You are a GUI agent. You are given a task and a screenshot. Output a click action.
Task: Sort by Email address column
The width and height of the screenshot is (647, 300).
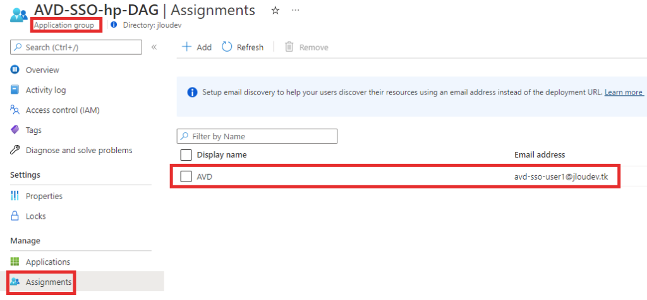point(540,155)
